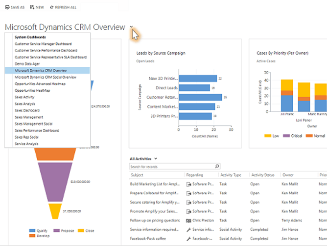Select Customer Service Manager Dashboard
The image size is (327, 246).
tap(46, 43)
